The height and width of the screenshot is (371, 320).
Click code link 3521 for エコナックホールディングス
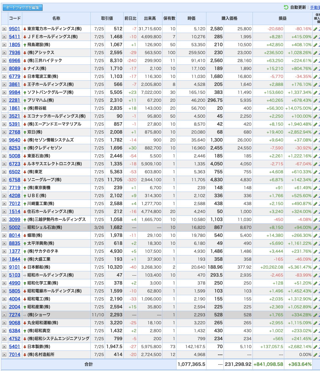click(15, 116)
